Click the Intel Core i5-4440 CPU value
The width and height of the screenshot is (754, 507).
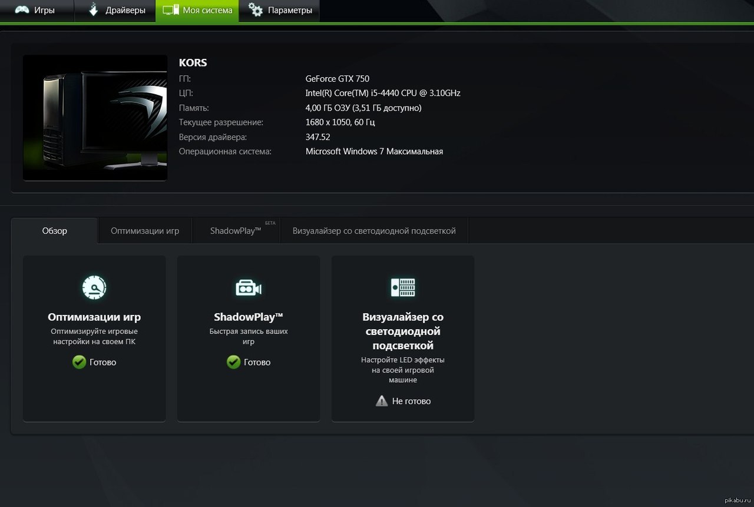(x=383, y=93)
